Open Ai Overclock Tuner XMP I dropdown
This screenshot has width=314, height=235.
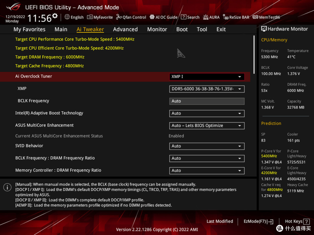click(207, 77)
